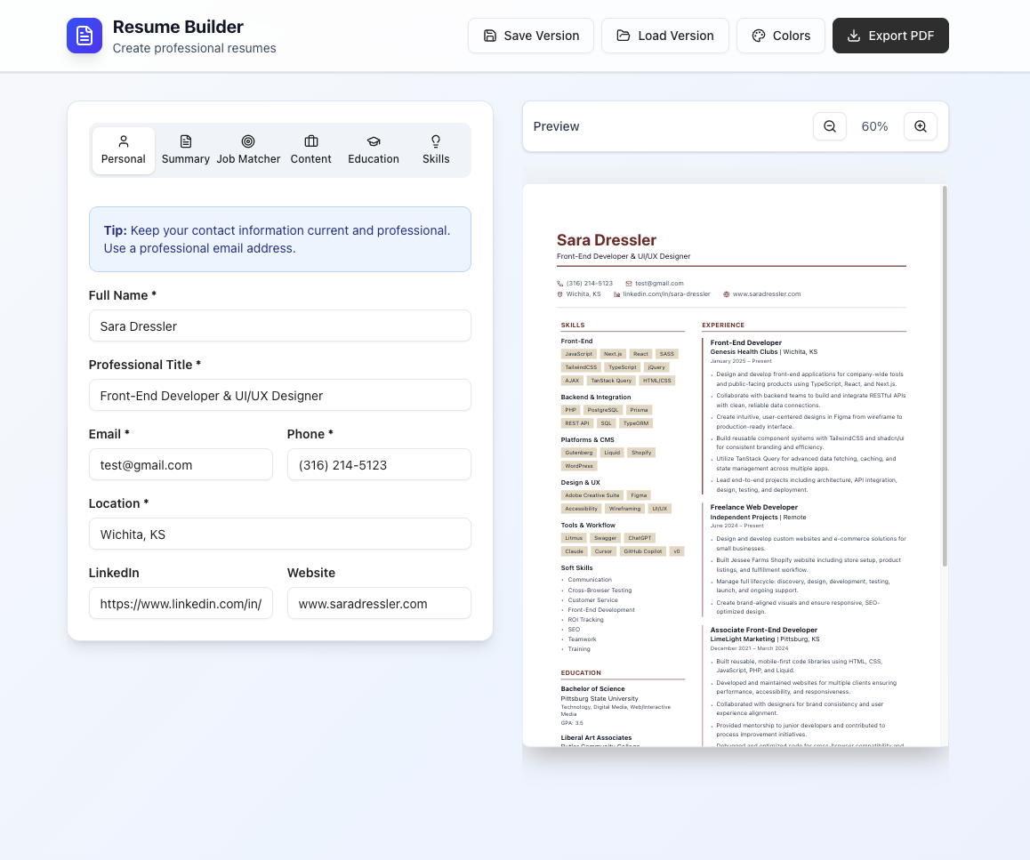This screenshot has height=860, width=1030.
Task: Open the Summary tab
Action: coord(186,149)
